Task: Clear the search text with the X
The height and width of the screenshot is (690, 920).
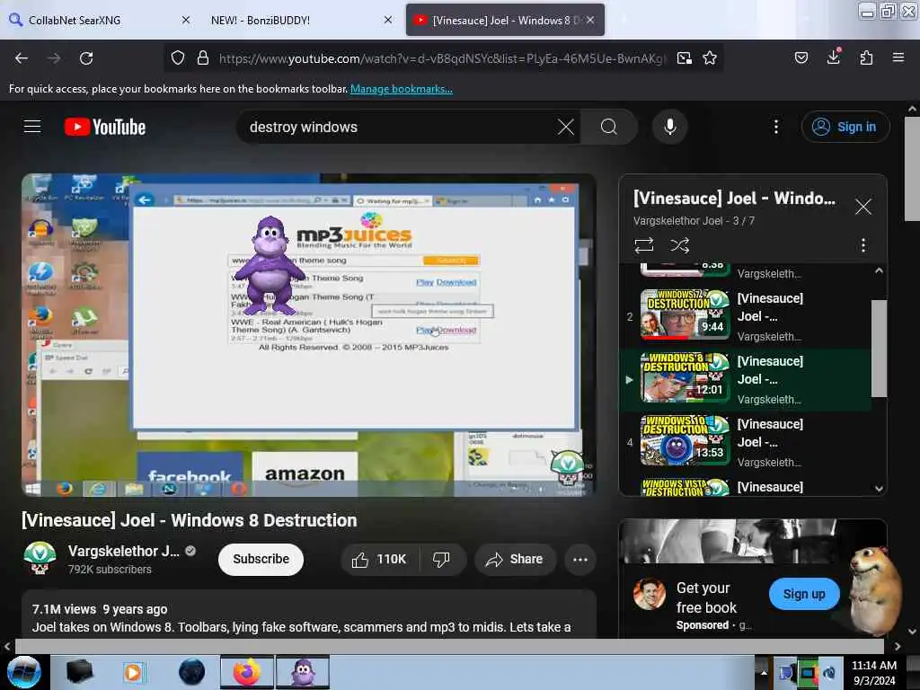Action: click(566, 127)
